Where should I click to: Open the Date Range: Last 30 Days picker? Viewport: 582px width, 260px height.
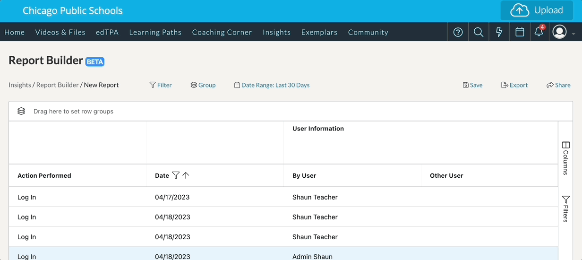tap(272, 85)
